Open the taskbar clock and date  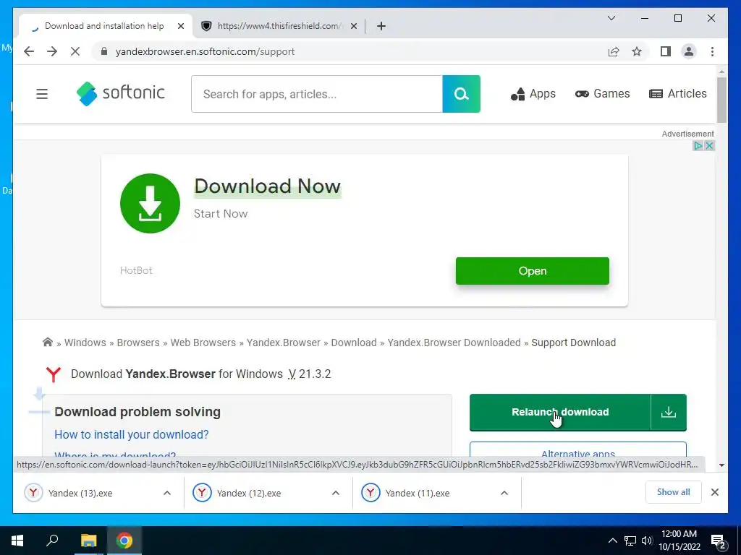[x=679, y=541]
